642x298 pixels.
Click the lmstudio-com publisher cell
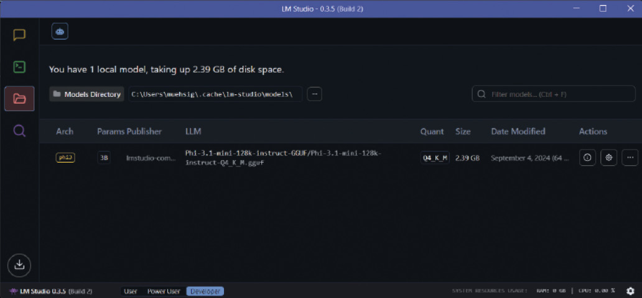tap(152, 158)
